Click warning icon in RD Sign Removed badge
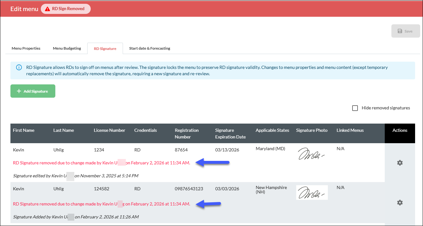Viewport: 423px width, 226px height. click(47, 9)
